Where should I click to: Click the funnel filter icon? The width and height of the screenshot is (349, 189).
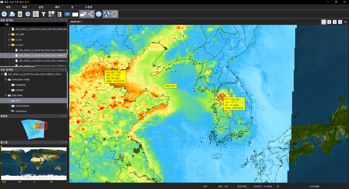coord(44,14)
